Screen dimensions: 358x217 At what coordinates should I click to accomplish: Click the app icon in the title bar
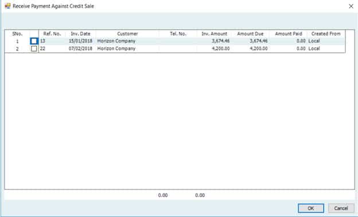pos(7,6)
